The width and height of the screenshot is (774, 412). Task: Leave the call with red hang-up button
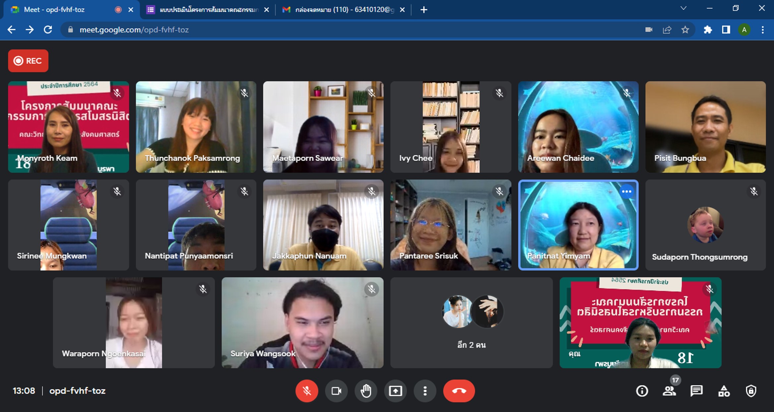point(459,391)
